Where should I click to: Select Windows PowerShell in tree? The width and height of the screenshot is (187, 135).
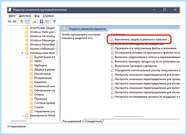[42, 44]
